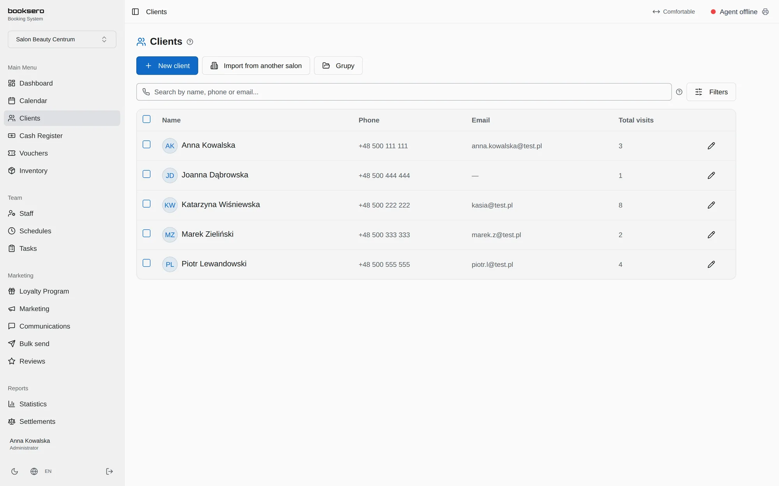Image resolution: width=779 pixels, height=486 pixels.
Task: Open Grupy button
Action: (x=338, y=66)
